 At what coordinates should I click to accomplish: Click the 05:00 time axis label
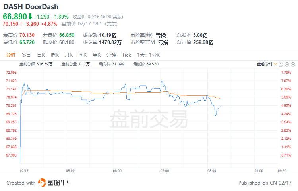tap(70, 171)
